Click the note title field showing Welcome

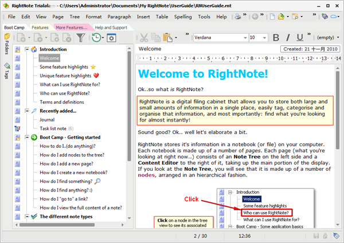[x=206, y=49]
